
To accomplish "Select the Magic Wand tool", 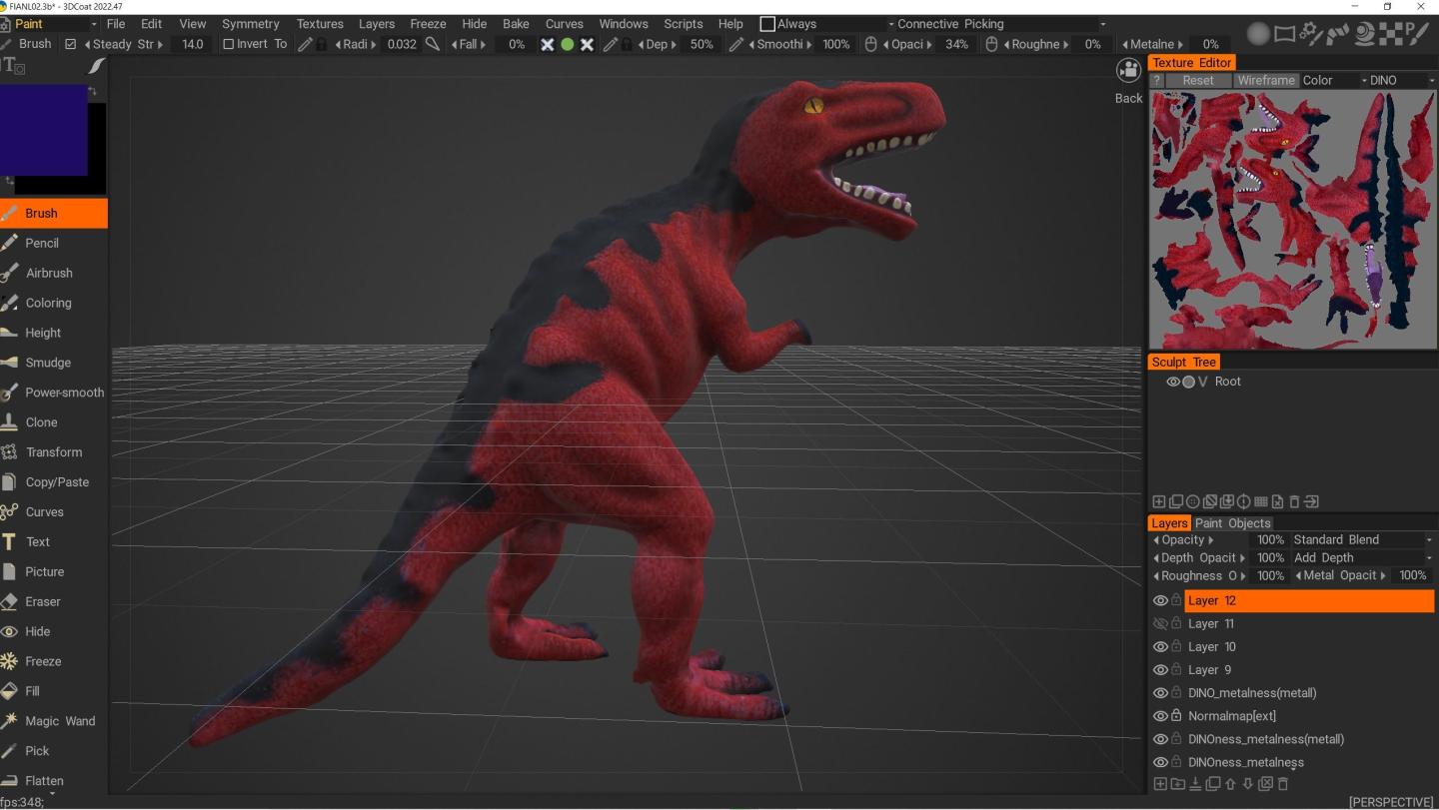I will 53,721.
